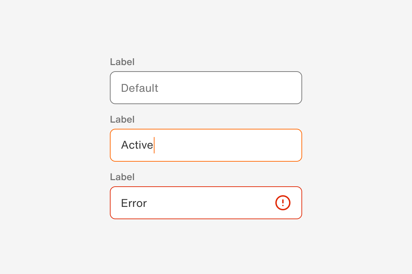Click the word Error inside the red input
412x274 pixels.
click(134, 203)
